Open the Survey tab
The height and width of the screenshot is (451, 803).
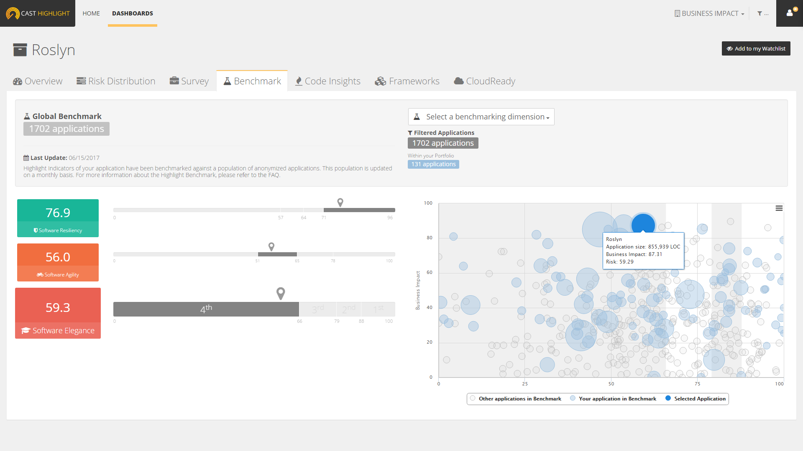189,81
